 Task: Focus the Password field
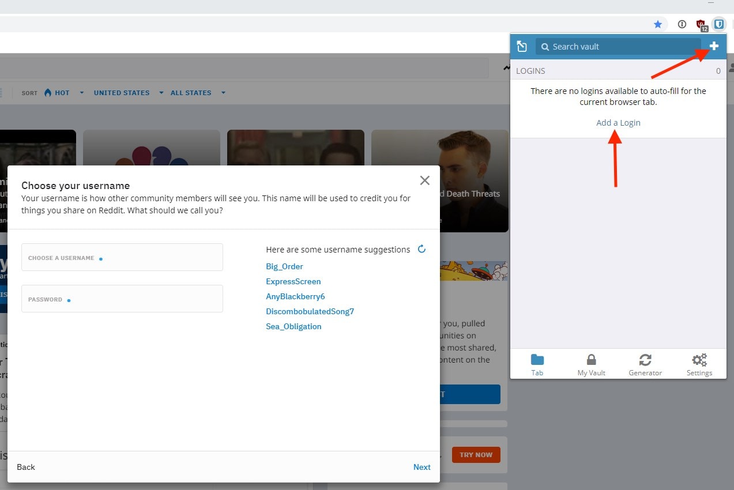click(x=122, y=299)
